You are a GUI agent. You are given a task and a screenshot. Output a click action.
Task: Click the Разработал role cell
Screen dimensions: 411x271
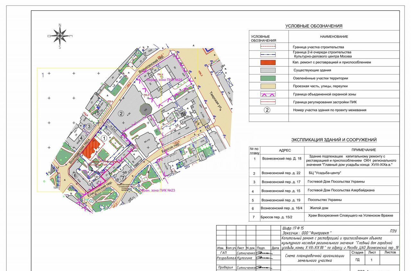pos(226,258)
